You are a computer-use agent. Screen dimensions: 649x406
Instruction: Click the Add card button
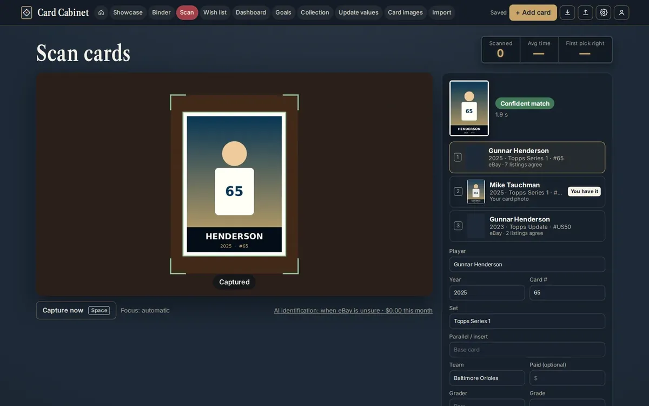point(533,12)
